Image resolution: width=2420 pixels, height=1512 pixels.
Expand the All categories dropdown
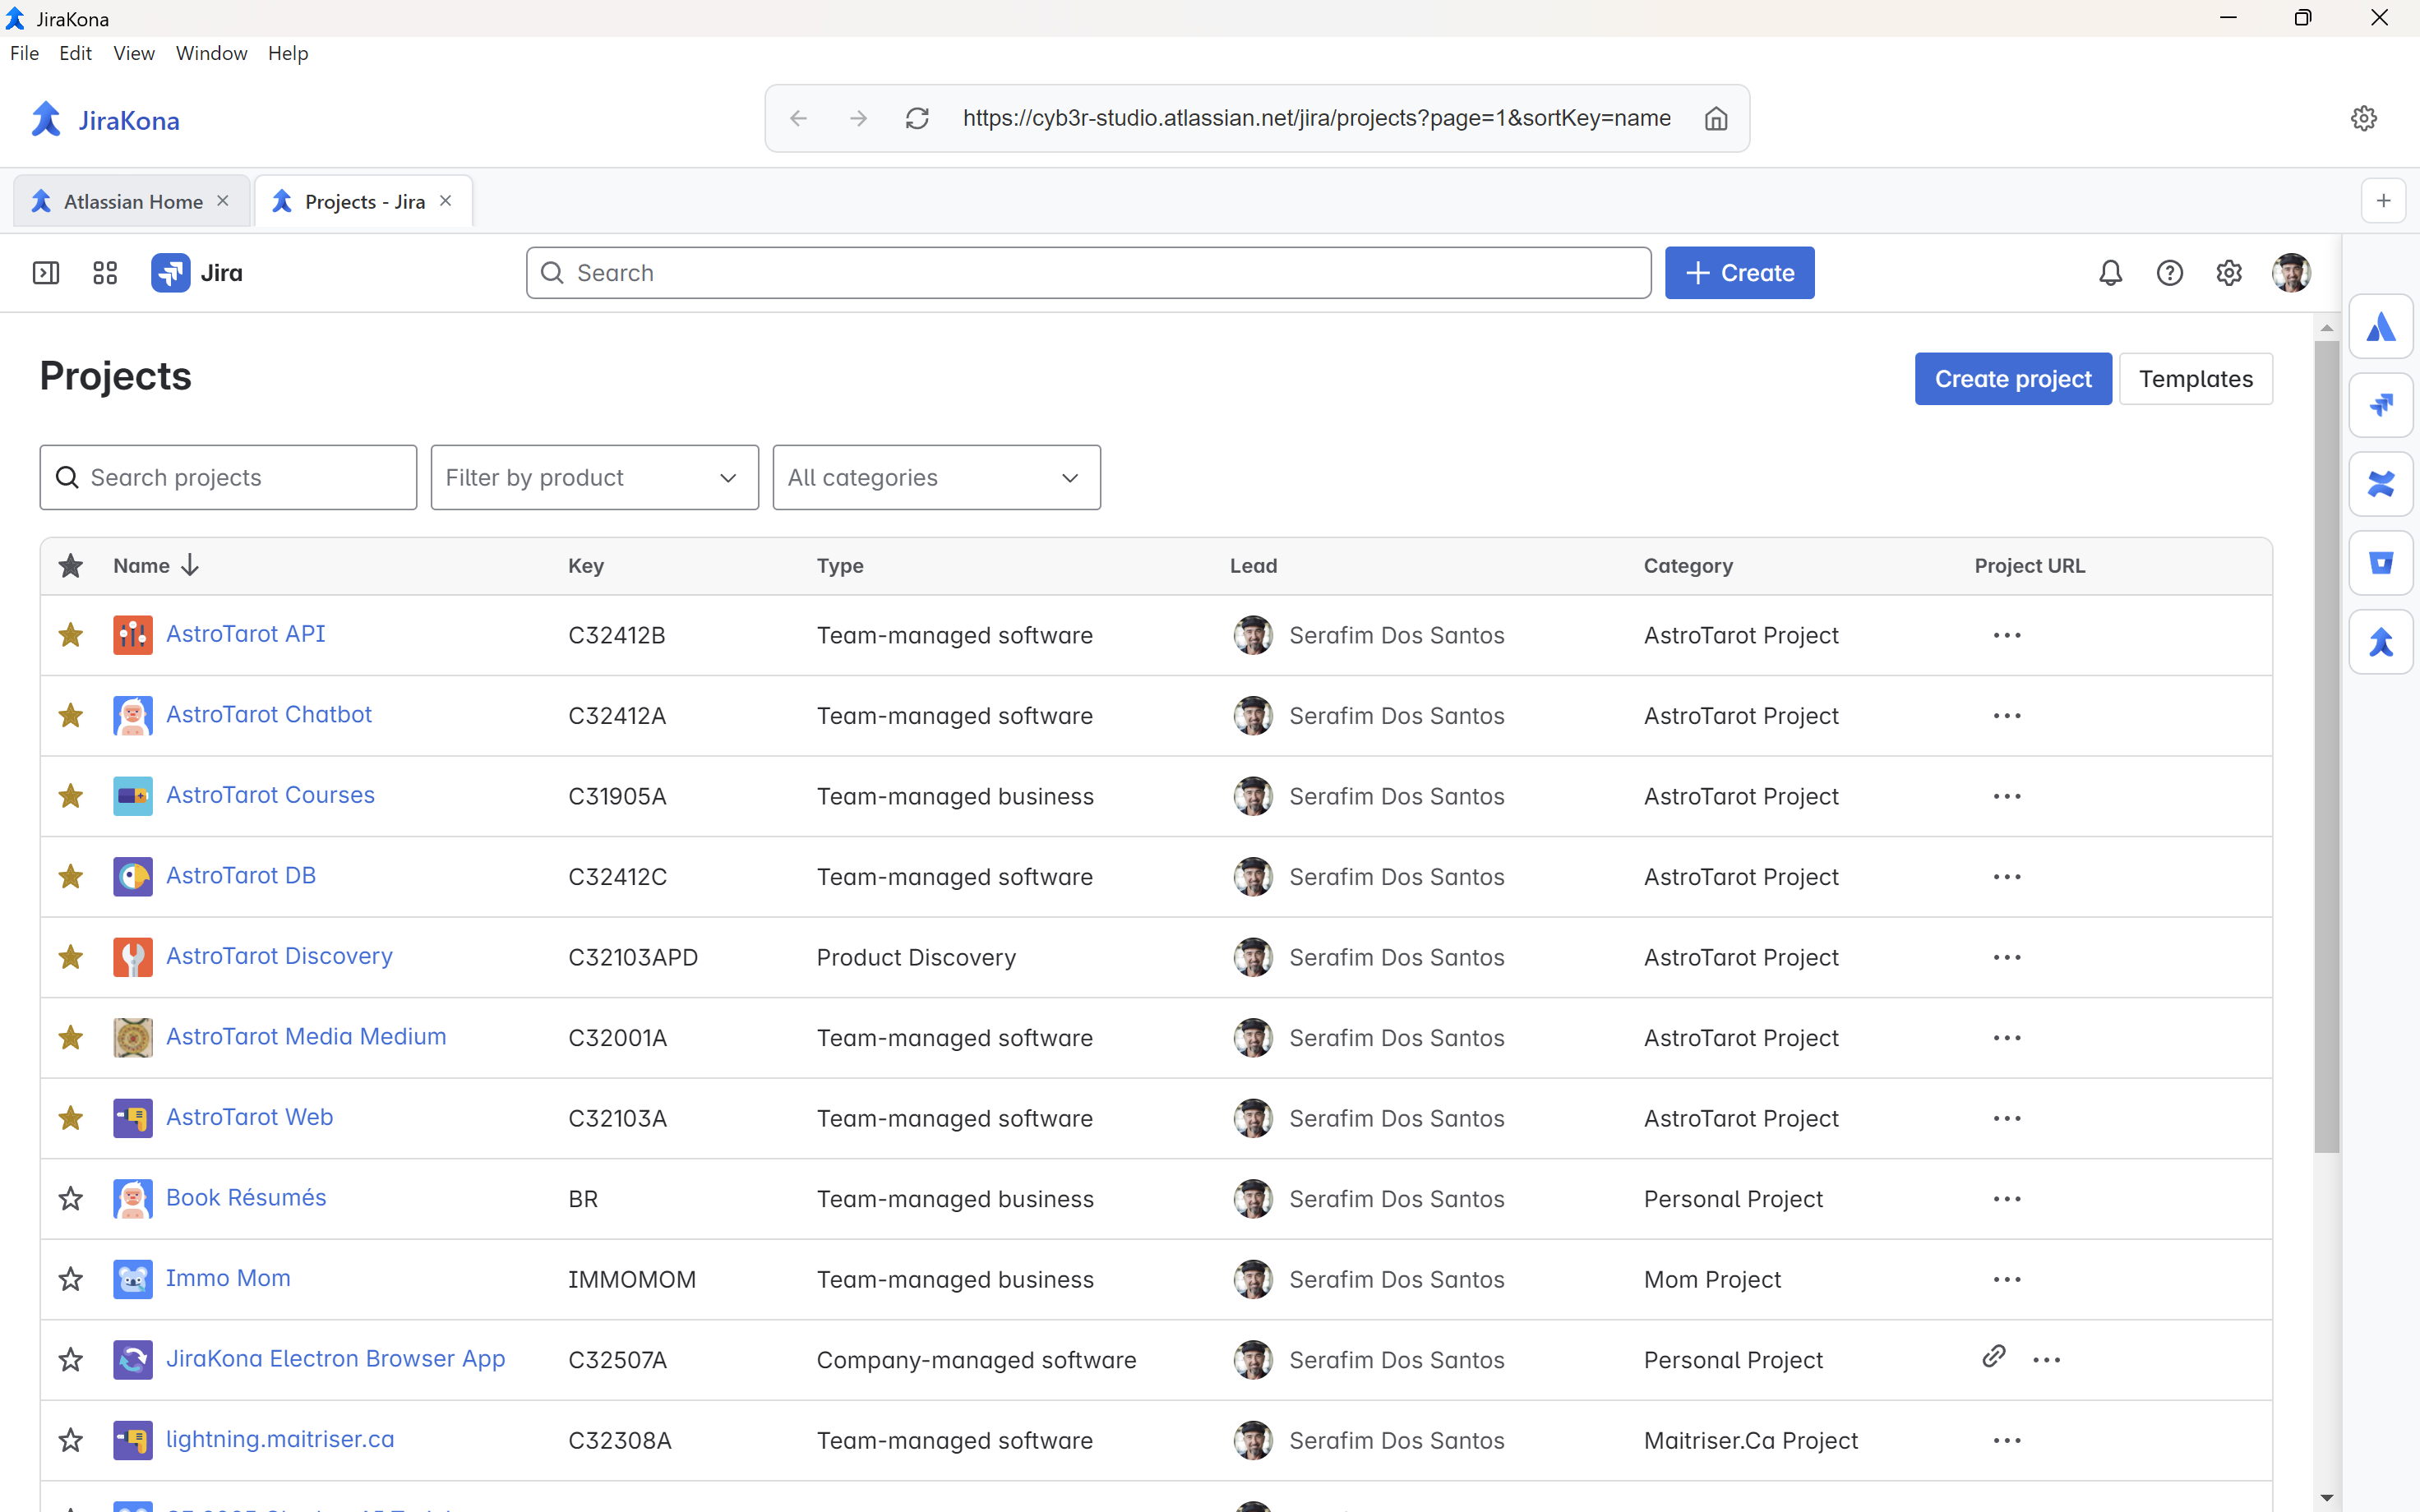pyautogui.click(x=936, y=477)
